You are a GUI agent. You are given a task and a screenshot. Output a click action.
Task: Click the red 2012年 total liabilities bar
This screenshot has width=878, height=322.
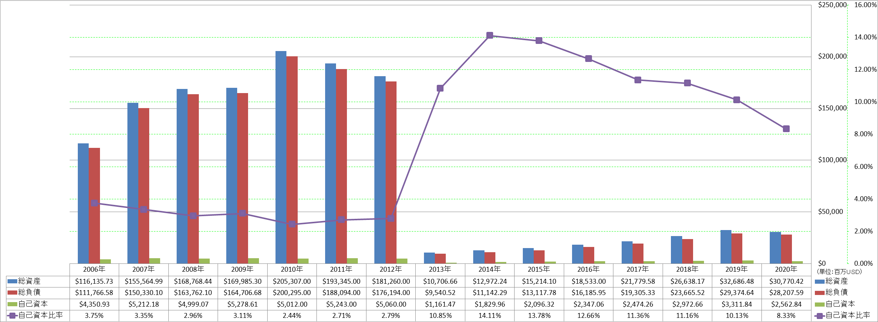pyautogui.click(x=391, y=172)
